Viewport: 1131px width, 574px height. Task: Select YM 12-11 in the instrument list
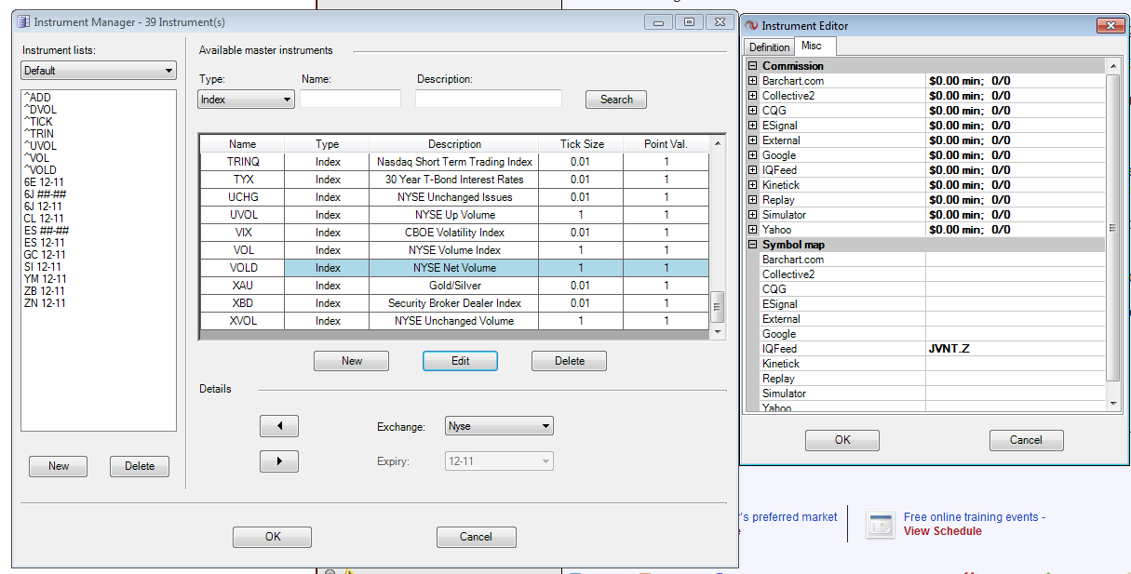(x=45, y=279)
